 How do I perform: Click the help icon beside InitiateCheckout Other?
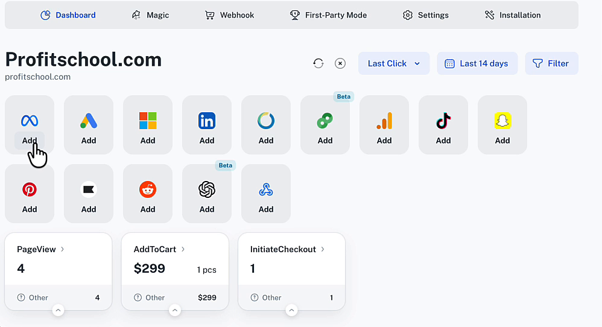coord(255,297)
